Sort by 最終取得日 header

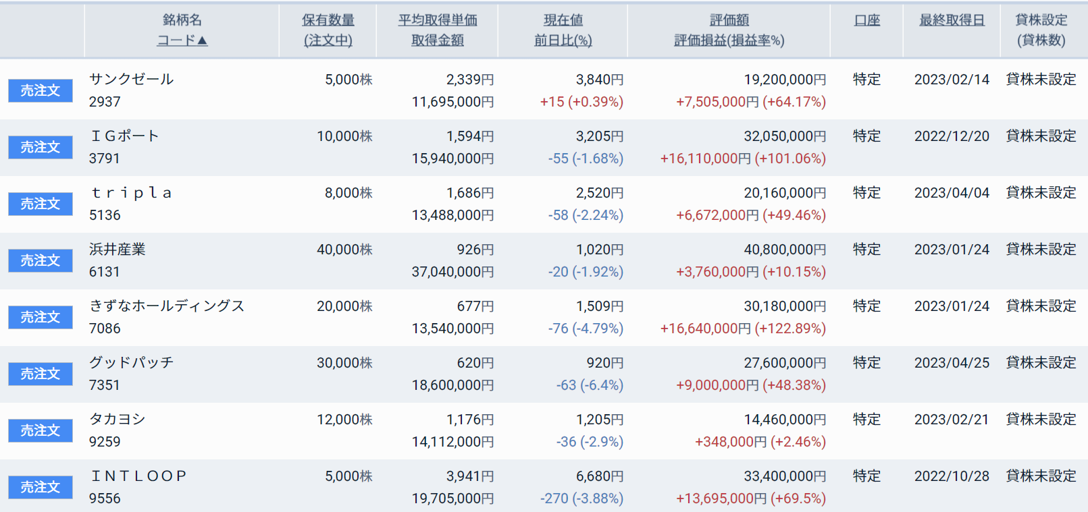952,20
